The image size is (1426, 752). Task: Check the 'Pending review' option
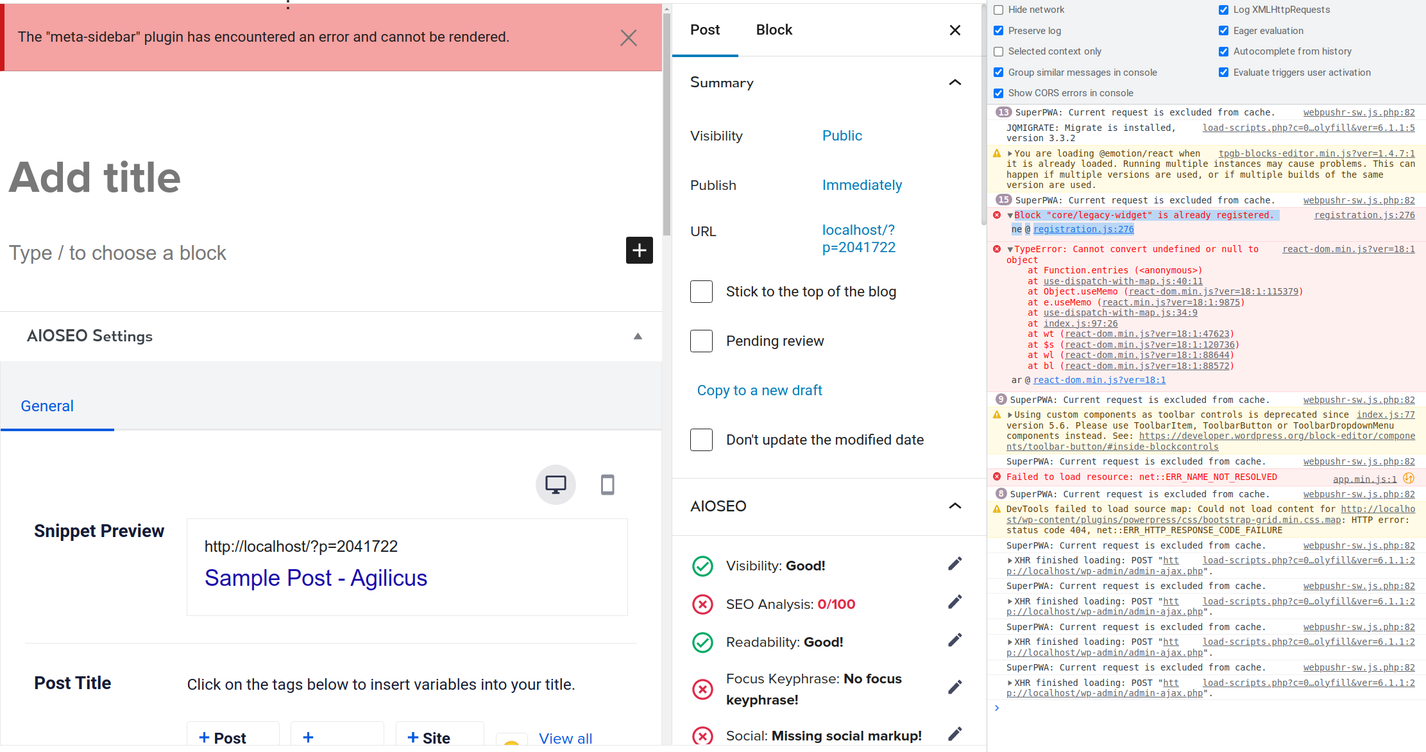tap(701, 341)
